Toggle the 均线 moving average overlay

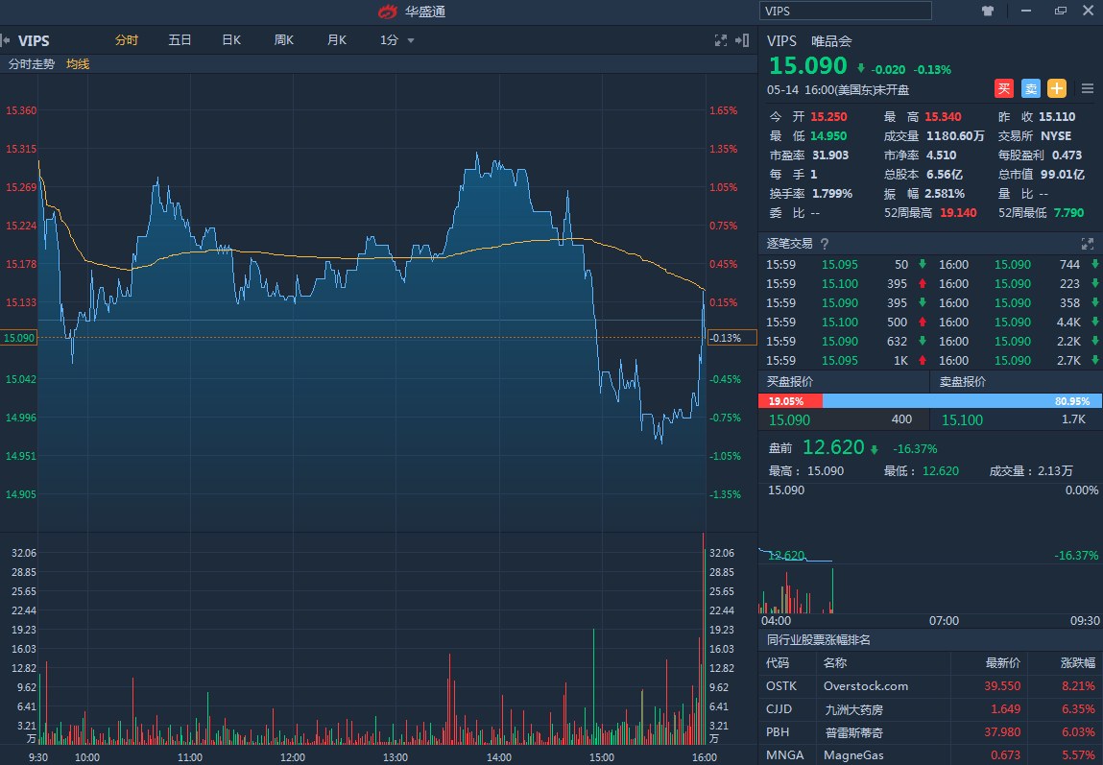[x=77, y=64]
